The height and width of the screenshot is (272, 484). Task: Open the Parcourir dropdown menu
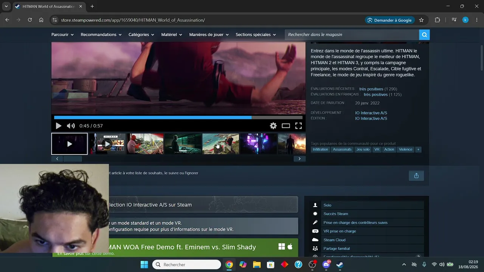point(62,35)
